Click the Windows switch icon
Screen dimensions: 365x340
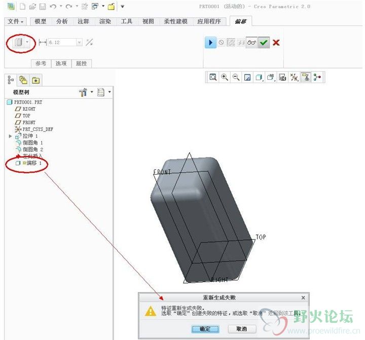tap(95, 6)
